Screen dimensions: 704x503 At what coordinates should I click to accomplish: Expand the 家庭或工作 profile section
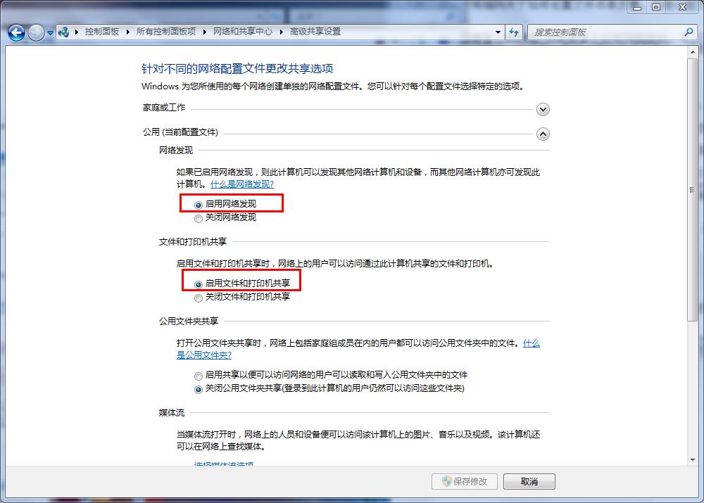(x=543, y=109)
